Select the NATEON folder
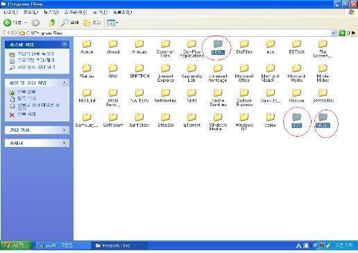Image resolution: width=358 pixels, height=253 pixels. click(139, 96)
